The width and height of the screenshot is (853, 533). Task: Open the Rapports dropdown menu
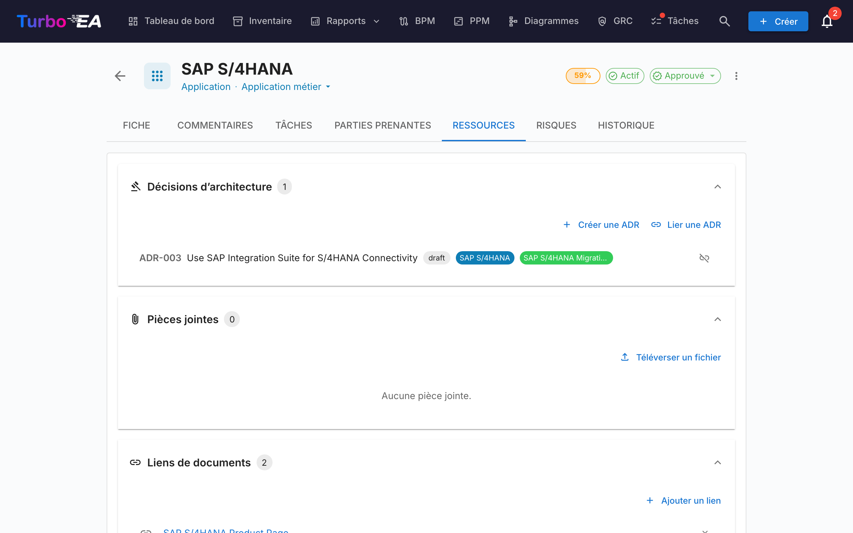click(346, 21)
